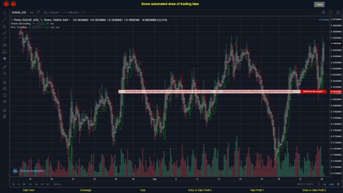Screen dimensions: 343x193
Task: Redo the last chart action
Action: click(89, 12)
